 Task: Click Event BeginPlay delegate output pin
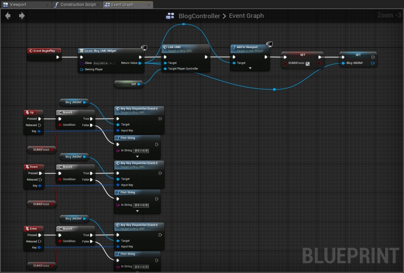pyautogui.click(x=59, y=51)
